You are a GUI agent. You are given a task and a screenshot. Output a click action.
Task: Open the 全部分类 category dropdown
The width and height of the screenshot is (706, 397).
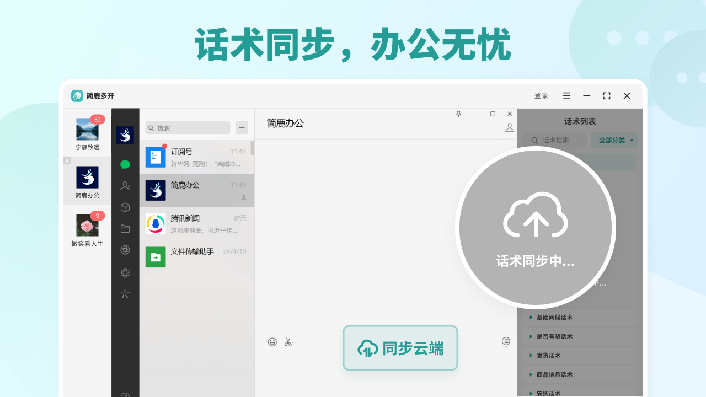tap(614, 140)
